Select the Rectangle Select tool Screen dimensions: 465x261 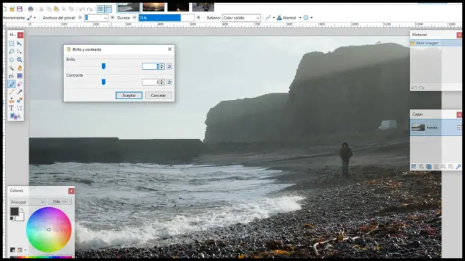(11, 43)
